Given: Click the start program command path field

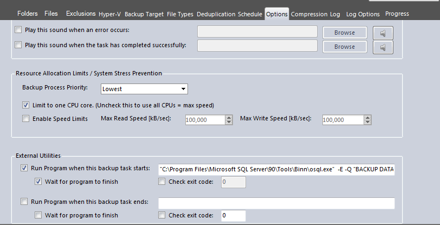Looking at the screenshot, I should click(x=276, y=170).
